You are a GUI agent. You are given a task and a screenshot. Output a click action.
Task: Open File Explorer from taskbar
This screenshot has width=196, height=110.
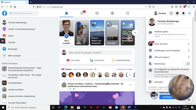click(72, 107)
